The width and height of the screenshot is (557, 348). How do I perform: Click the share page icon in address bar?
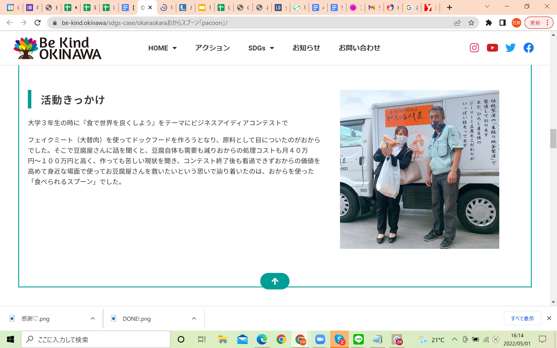click(457, 23)
